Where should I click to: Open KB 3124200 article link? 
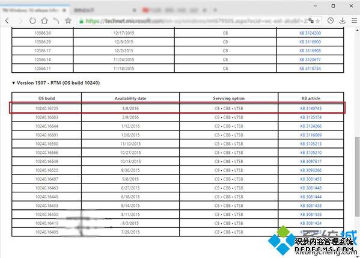point(310,33)
